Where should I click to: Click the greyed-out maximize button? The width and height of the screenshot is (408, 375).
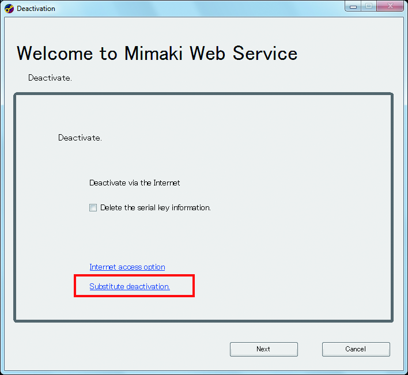pyautogui.click(x=368, y=6)
